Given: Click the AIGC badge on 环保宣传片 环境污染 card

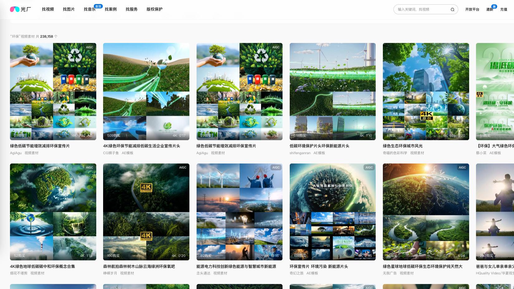Looking at the screenshot, I should tap(369, 167).
